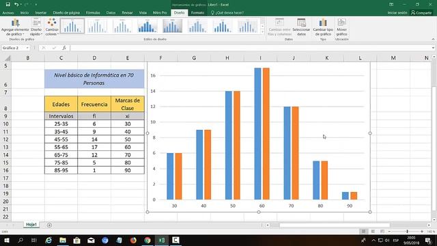Image resolution: width=437 pixels, height=246 pixels.
Task: Switch to Normal view icon in status bar
Action: pos(363,231)
